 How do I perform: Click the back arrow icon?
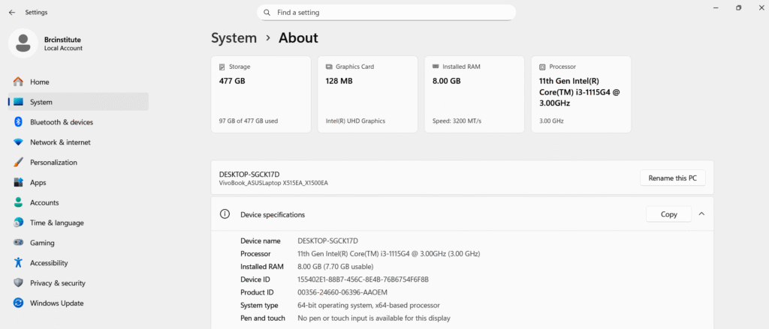12,12
